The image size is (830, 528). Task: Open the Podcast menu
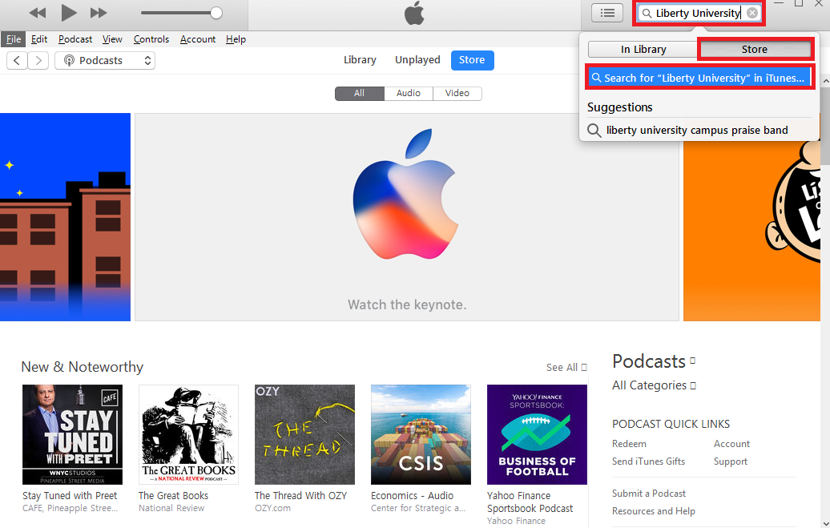pos(75,39)
